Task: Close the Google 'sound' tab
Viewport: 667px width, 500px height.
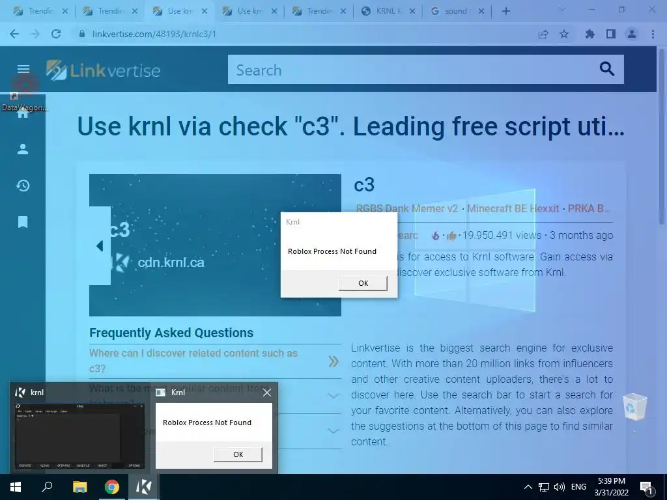Action: 481,12
